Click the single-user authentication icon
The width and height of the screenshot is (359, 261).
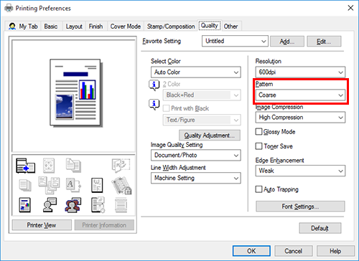(50, 205)
